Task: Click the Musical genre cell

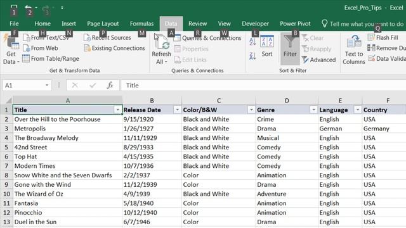Action: pos(287,138)
